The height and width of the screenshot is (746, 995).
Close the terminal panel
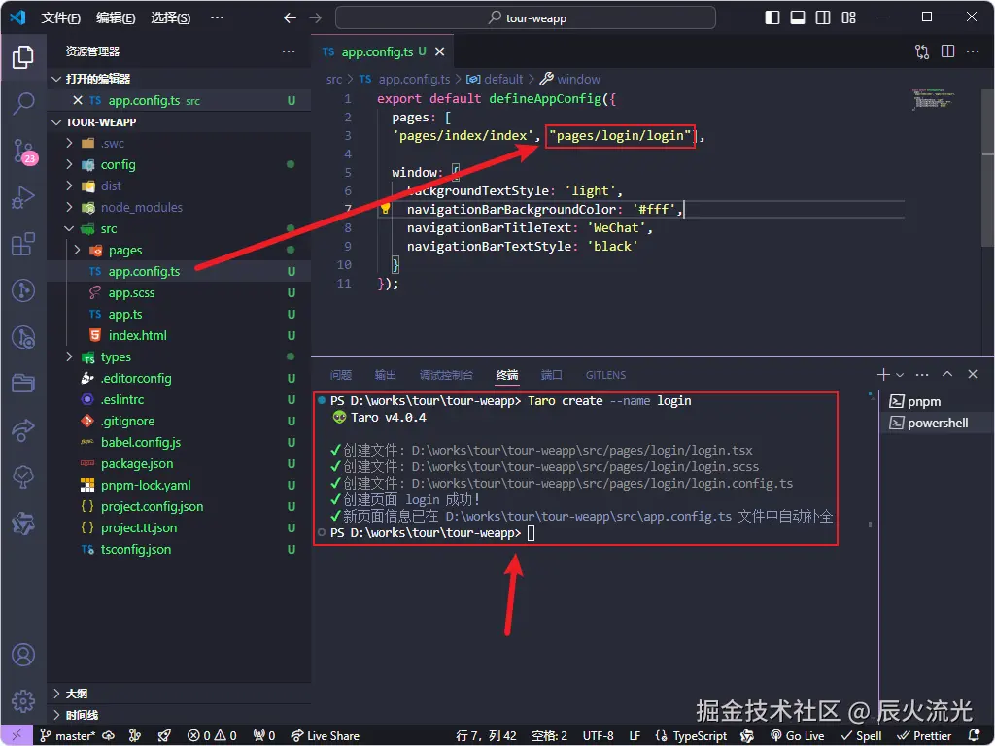[x=973, y=374]
